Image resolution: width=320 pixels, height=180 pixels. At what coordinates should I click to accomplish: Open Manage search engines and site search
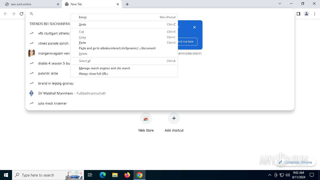[x=124, y=68]
